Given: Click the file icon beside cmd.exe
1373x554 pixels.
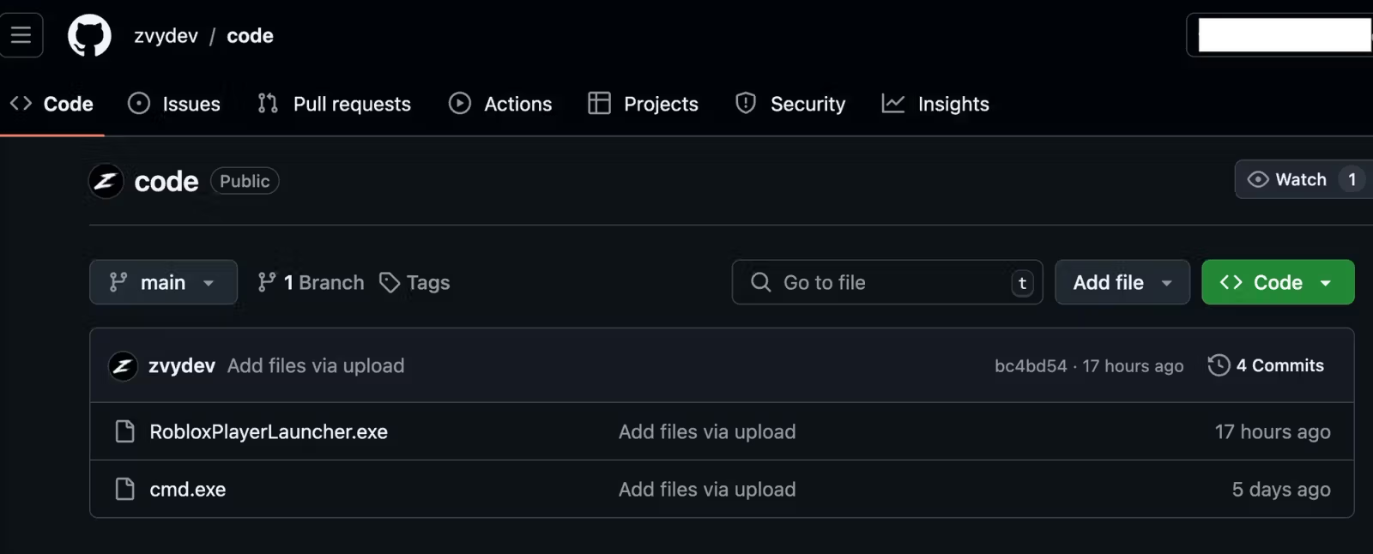Looking at the screenshot, I should point(125,489).
